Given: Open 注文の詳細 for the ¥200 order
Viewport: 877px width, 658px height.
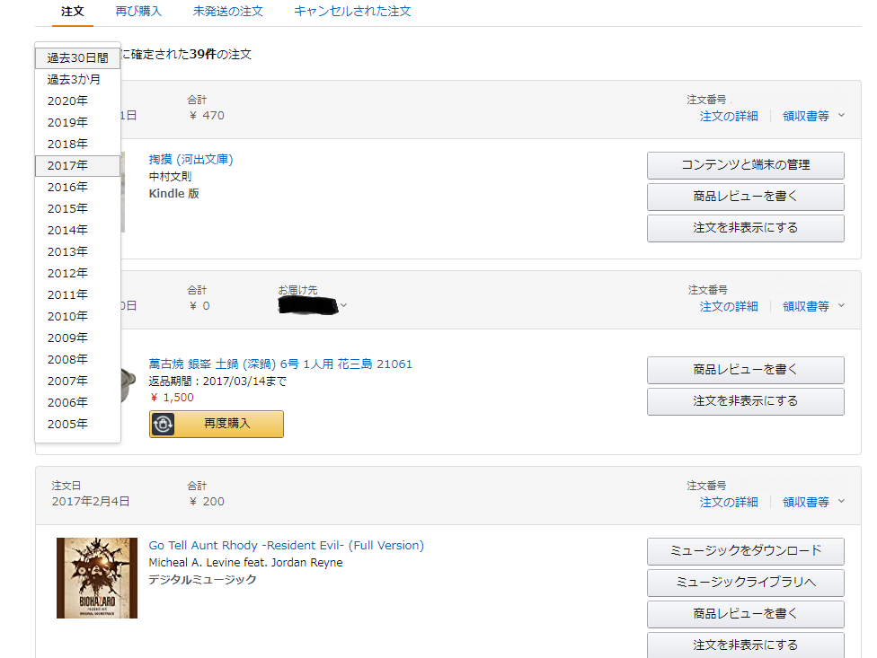Looking at the screenshot, I should click(x=729, y=502).
